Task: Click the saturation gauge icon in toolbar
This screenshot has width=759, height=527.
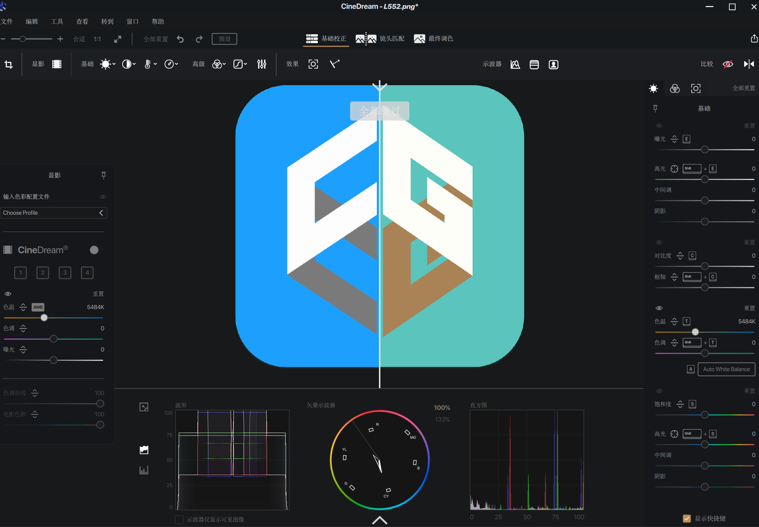Action: [x=169, y=64]
